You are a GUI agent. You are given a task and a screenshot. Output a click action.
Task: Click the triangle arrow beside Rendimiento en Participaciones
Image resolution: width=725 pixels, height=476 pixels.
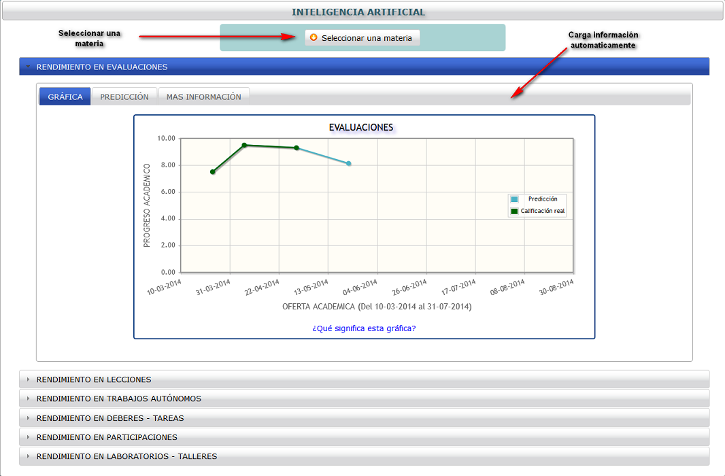28,437
